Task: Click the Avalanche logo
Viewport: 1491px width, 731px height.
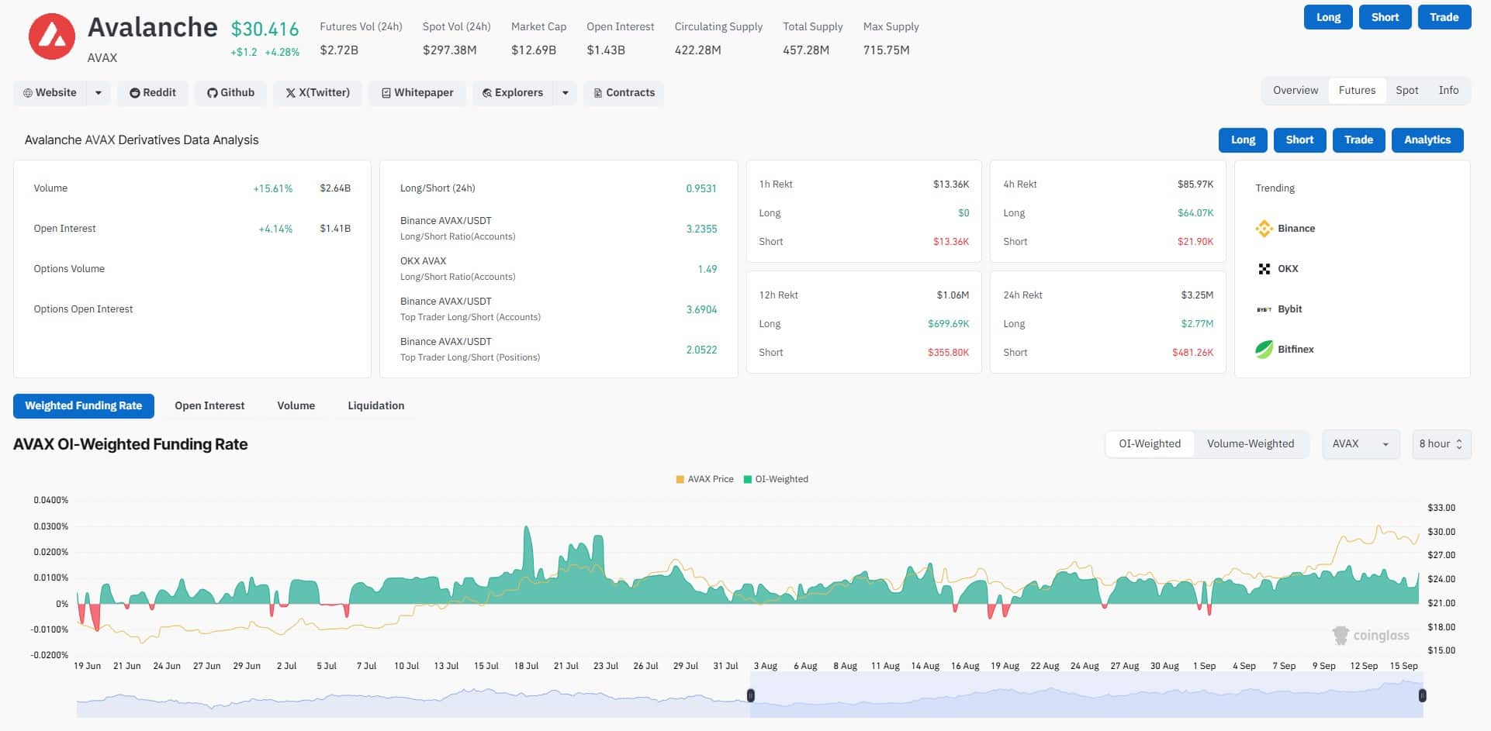Action: [x=51, y=36]
